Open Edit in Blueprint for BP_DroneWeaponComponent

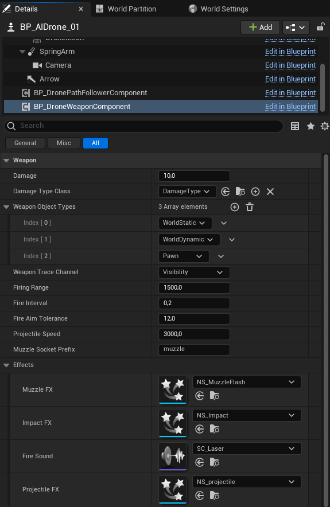[x=290, y=106]
